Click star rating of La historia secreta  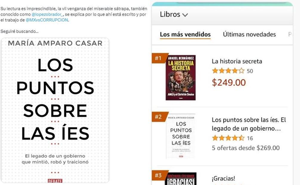tap(228, 71)
